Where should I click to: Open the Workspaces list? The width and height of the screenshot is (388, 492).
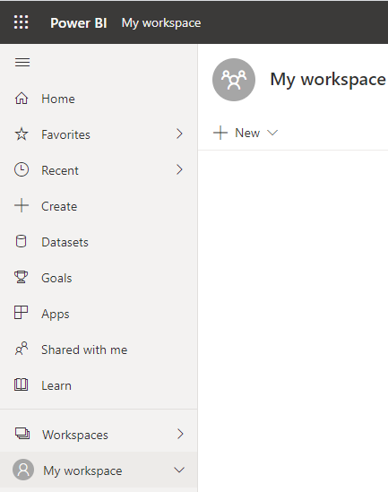click(x=99, y=434)
